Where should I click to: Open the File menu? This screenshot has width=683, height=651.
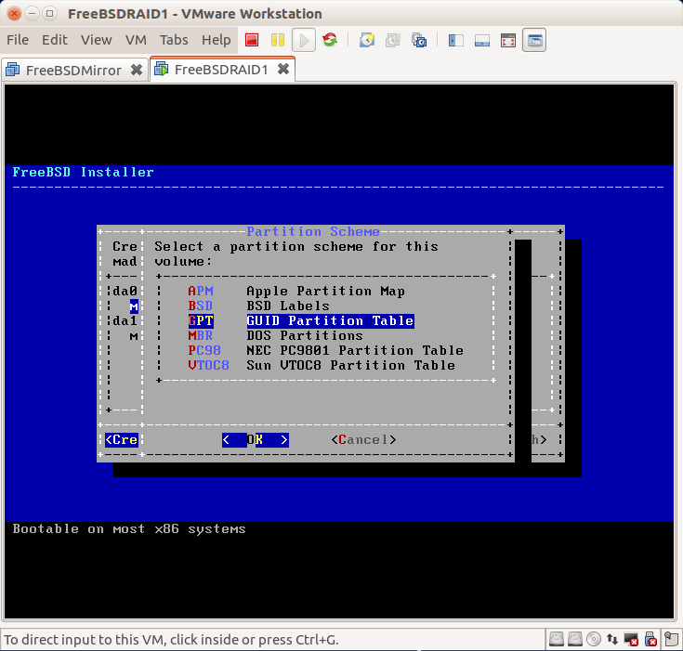click(18, 40)
